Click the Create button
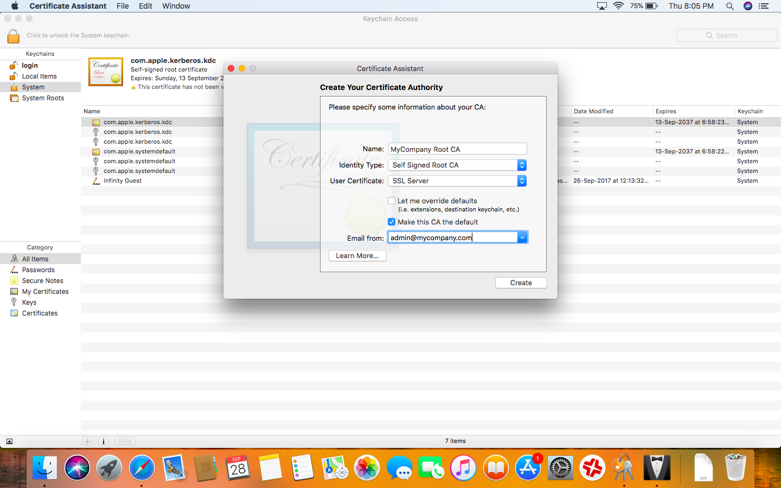The image size is (781, 488). point(521,283)
